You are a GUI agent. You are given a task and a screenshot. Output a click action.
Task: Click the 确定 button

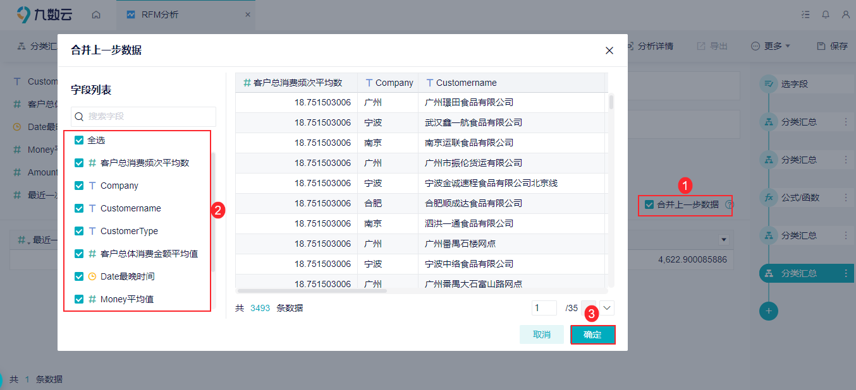592,334
